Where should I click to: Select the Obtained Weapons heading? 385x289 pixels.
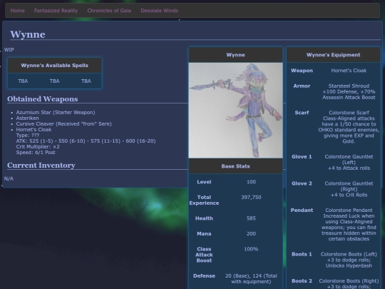(x=43, y=99)
